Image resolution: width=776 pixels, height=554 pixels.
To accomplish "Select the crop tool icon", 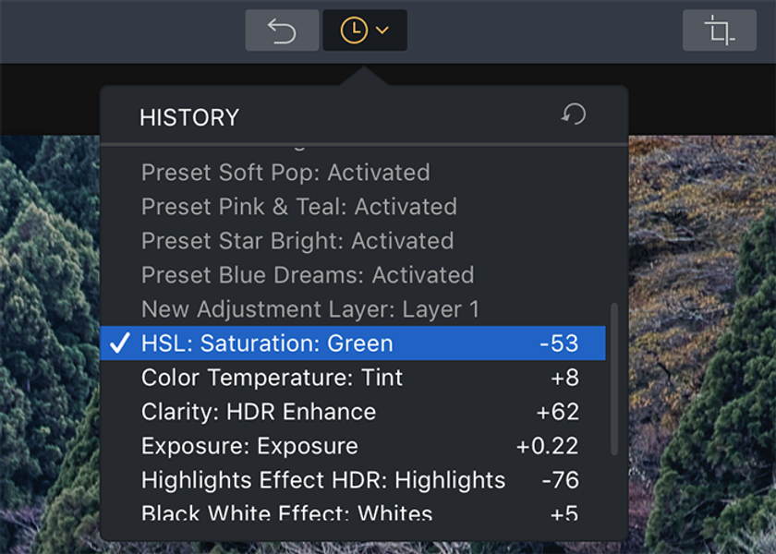I will tap(719, 30).
